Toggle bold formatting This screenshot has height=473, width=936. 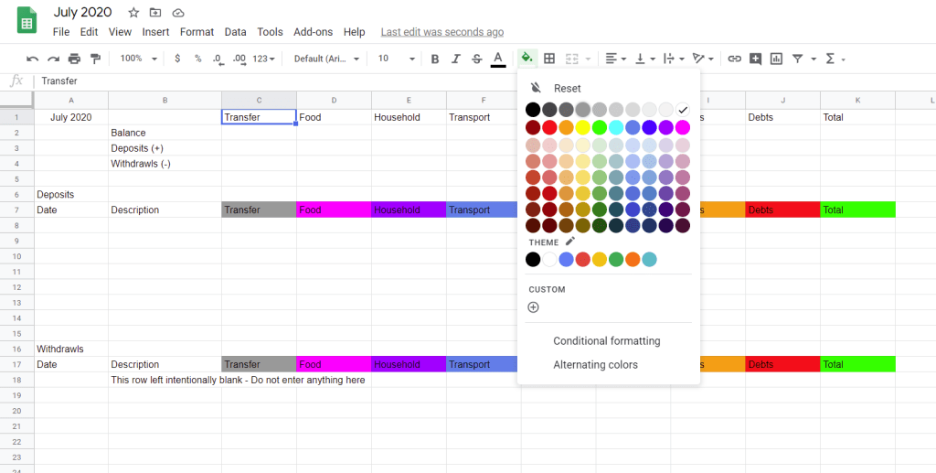click(435, 59)
